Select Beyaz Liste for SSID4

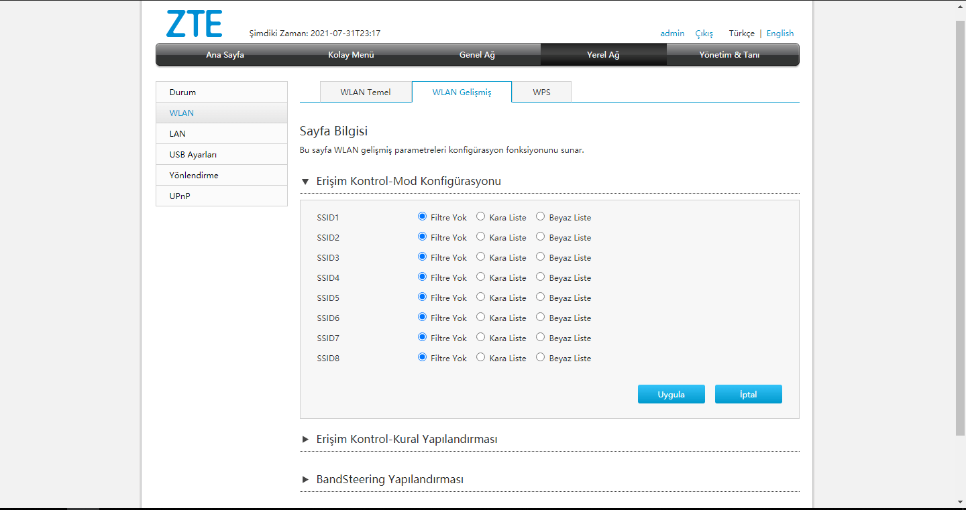point(540,277)
